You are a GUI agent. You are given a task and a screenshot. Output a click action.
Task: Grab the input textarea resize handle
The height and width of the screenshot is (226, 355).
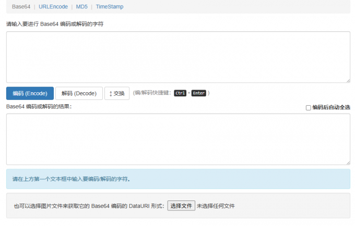click(x=348, y=80)
